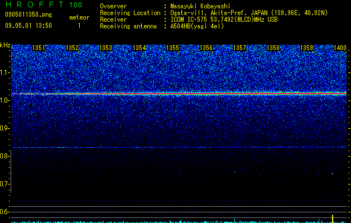This screenshot has height=223, width=351.
Task: Click the 1.0 kHz axis label
Action: pos(5,100)
